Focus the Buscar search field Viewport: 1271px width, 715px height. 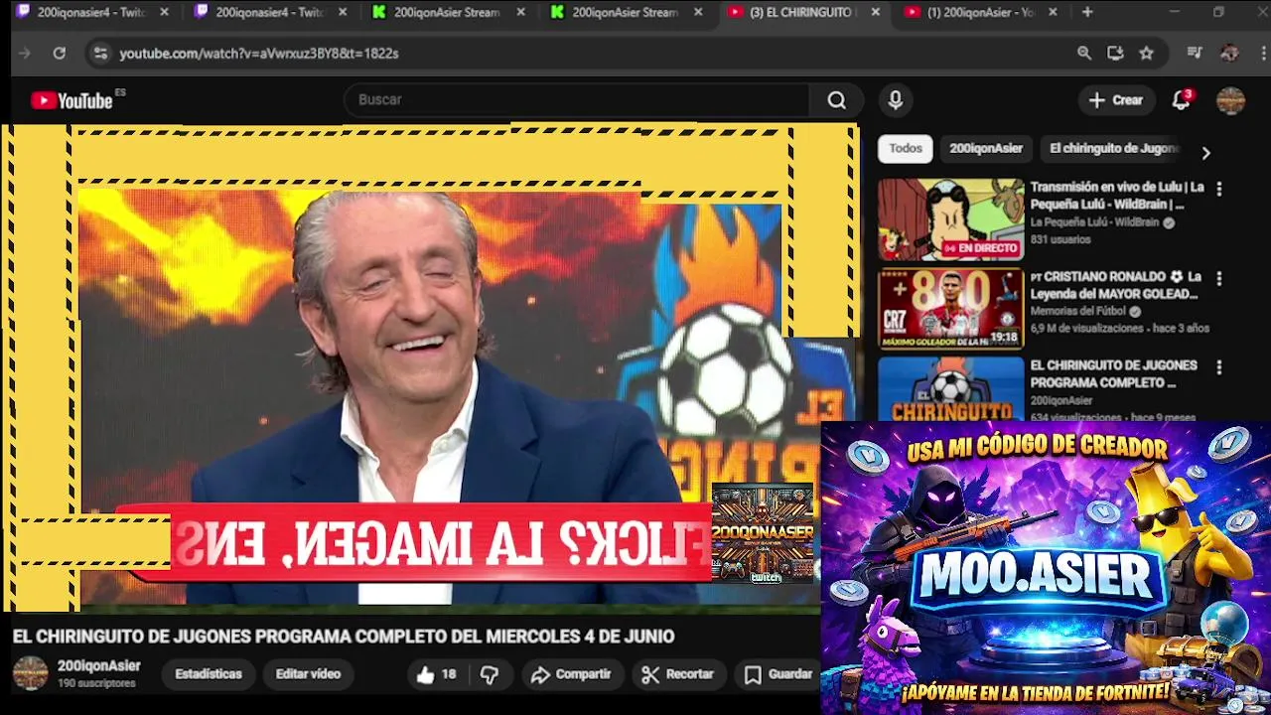576,100
